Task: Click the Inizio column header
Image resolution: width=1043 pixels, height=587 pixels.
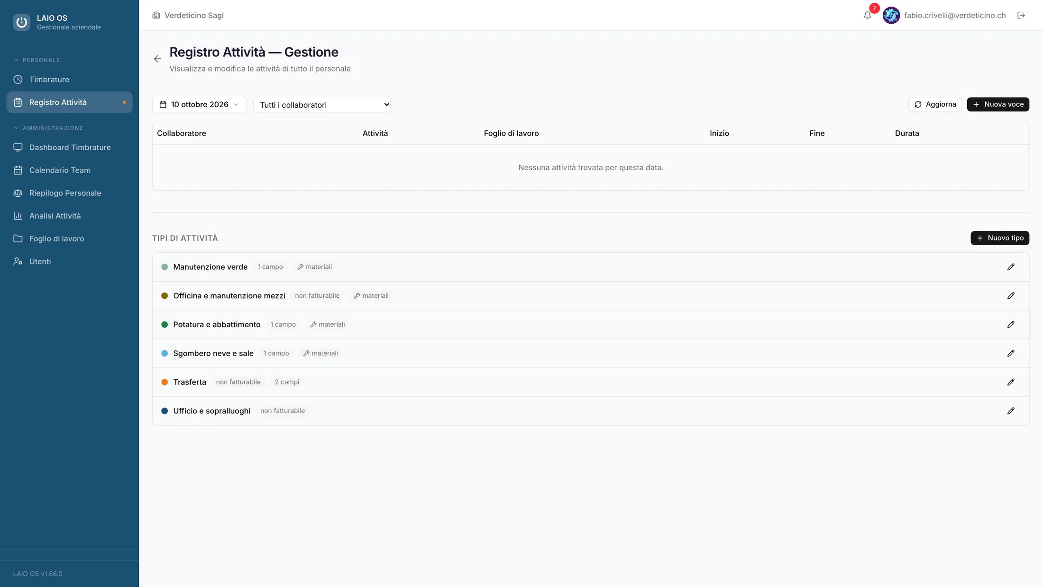Action: pos(719,133)
